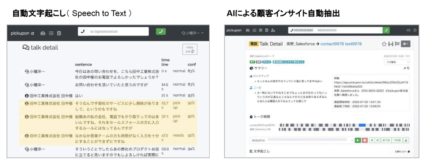Open contacts book icon in right navbar

click(267, 30)
